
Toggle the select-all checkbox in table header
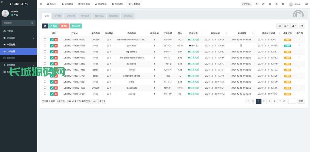pos(45,33)
